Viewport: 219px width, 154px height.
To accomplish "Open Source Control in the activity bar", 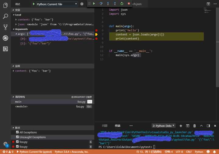I will (x=5, y=27).
